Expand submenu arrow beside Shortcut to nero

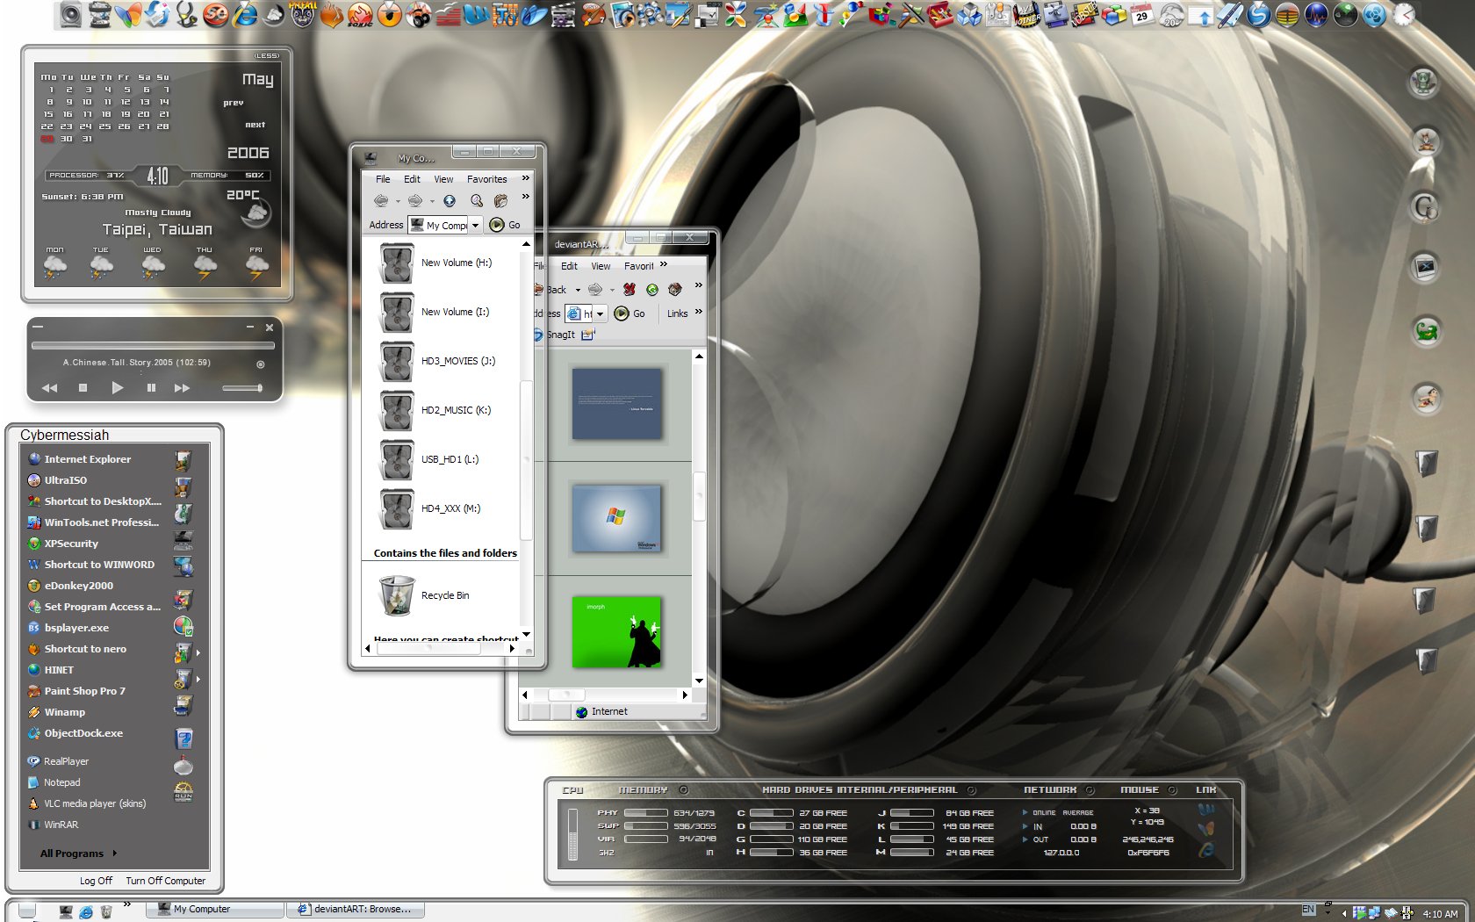(198, 652)
